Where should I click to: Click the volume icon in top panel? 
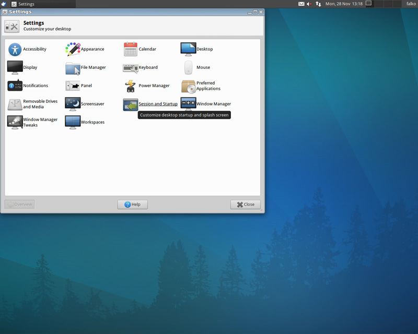(309, 4)
